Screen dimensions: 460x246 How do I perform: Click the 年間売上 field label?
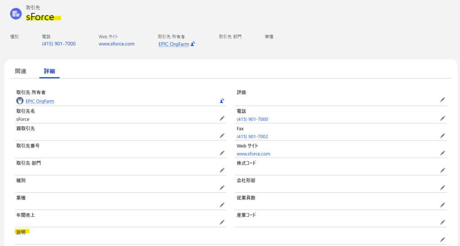pos(25,215)
